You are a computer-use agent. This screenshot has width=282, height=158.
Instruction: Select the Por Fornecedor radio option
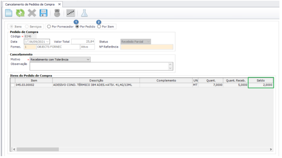[49, 27]
